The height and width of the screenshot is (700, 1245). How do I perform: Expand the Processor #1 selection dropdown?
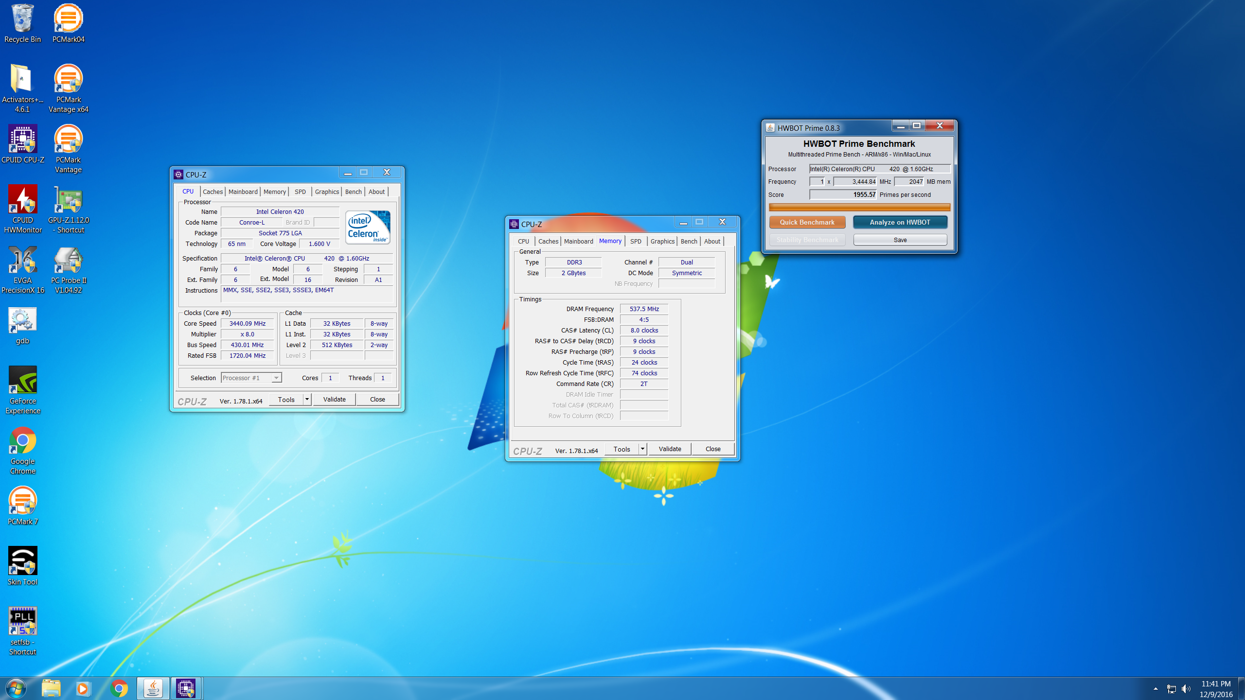276,378
